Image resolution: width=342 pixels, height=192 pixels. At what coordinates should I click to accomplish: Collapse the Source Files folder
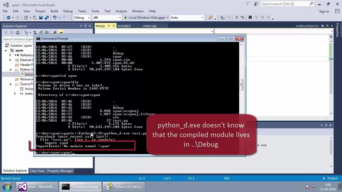pyautogui.click(x=10, y=84)
